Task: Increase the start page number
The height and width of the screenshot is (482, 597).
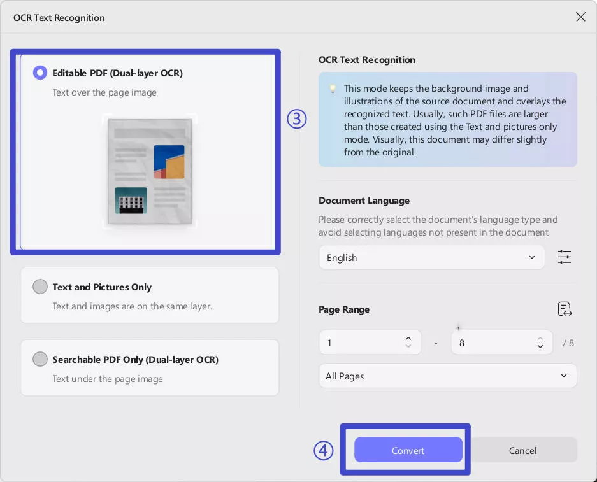Action: [x=408, y=338]
